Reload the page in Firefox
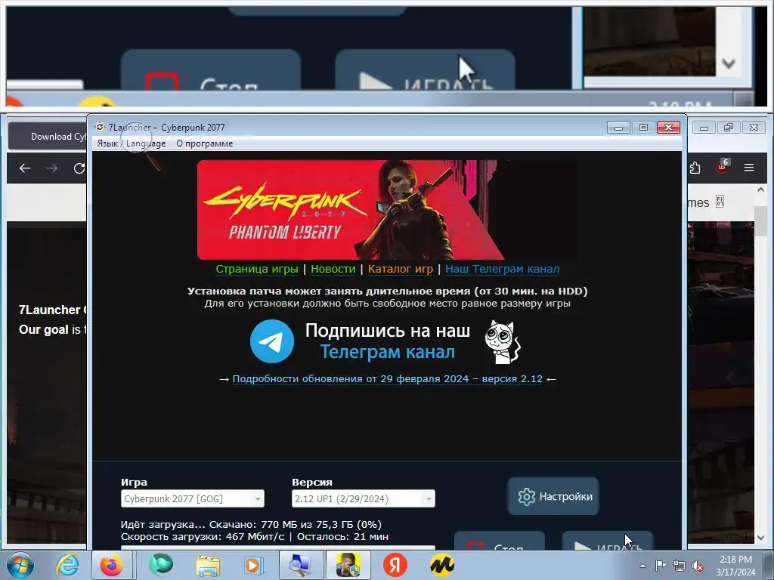Image resolution: width=774 pixels, height=580 pixels. (79, 168)
